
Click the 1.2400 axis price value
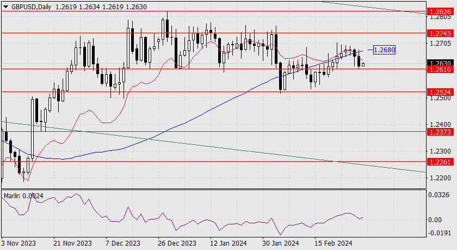[x=440, y=125]
